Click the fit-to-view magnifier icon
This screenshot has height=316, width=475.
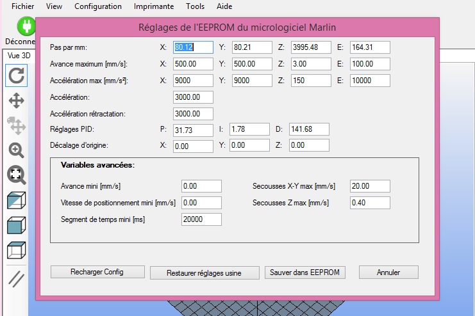[x=17, y=175]
